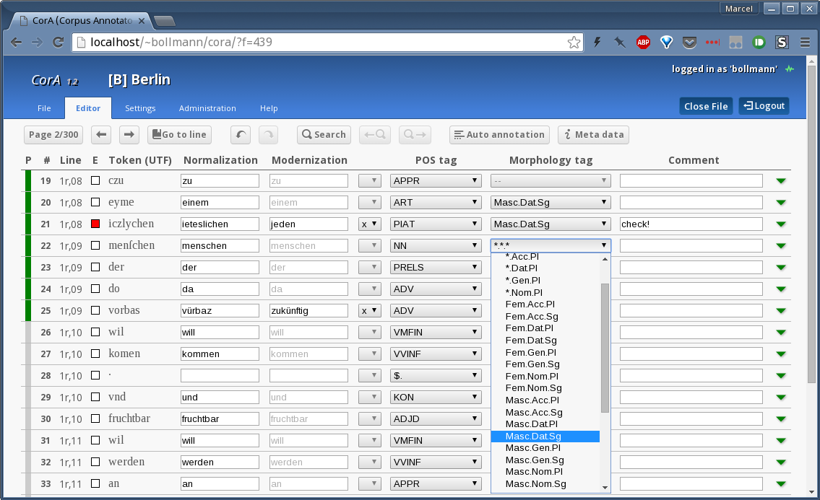The width and height of the screenshot is (820, 500).
Task: Select Masc.Gen.Sg in the morphology dropdown
Action: (534, 460)
